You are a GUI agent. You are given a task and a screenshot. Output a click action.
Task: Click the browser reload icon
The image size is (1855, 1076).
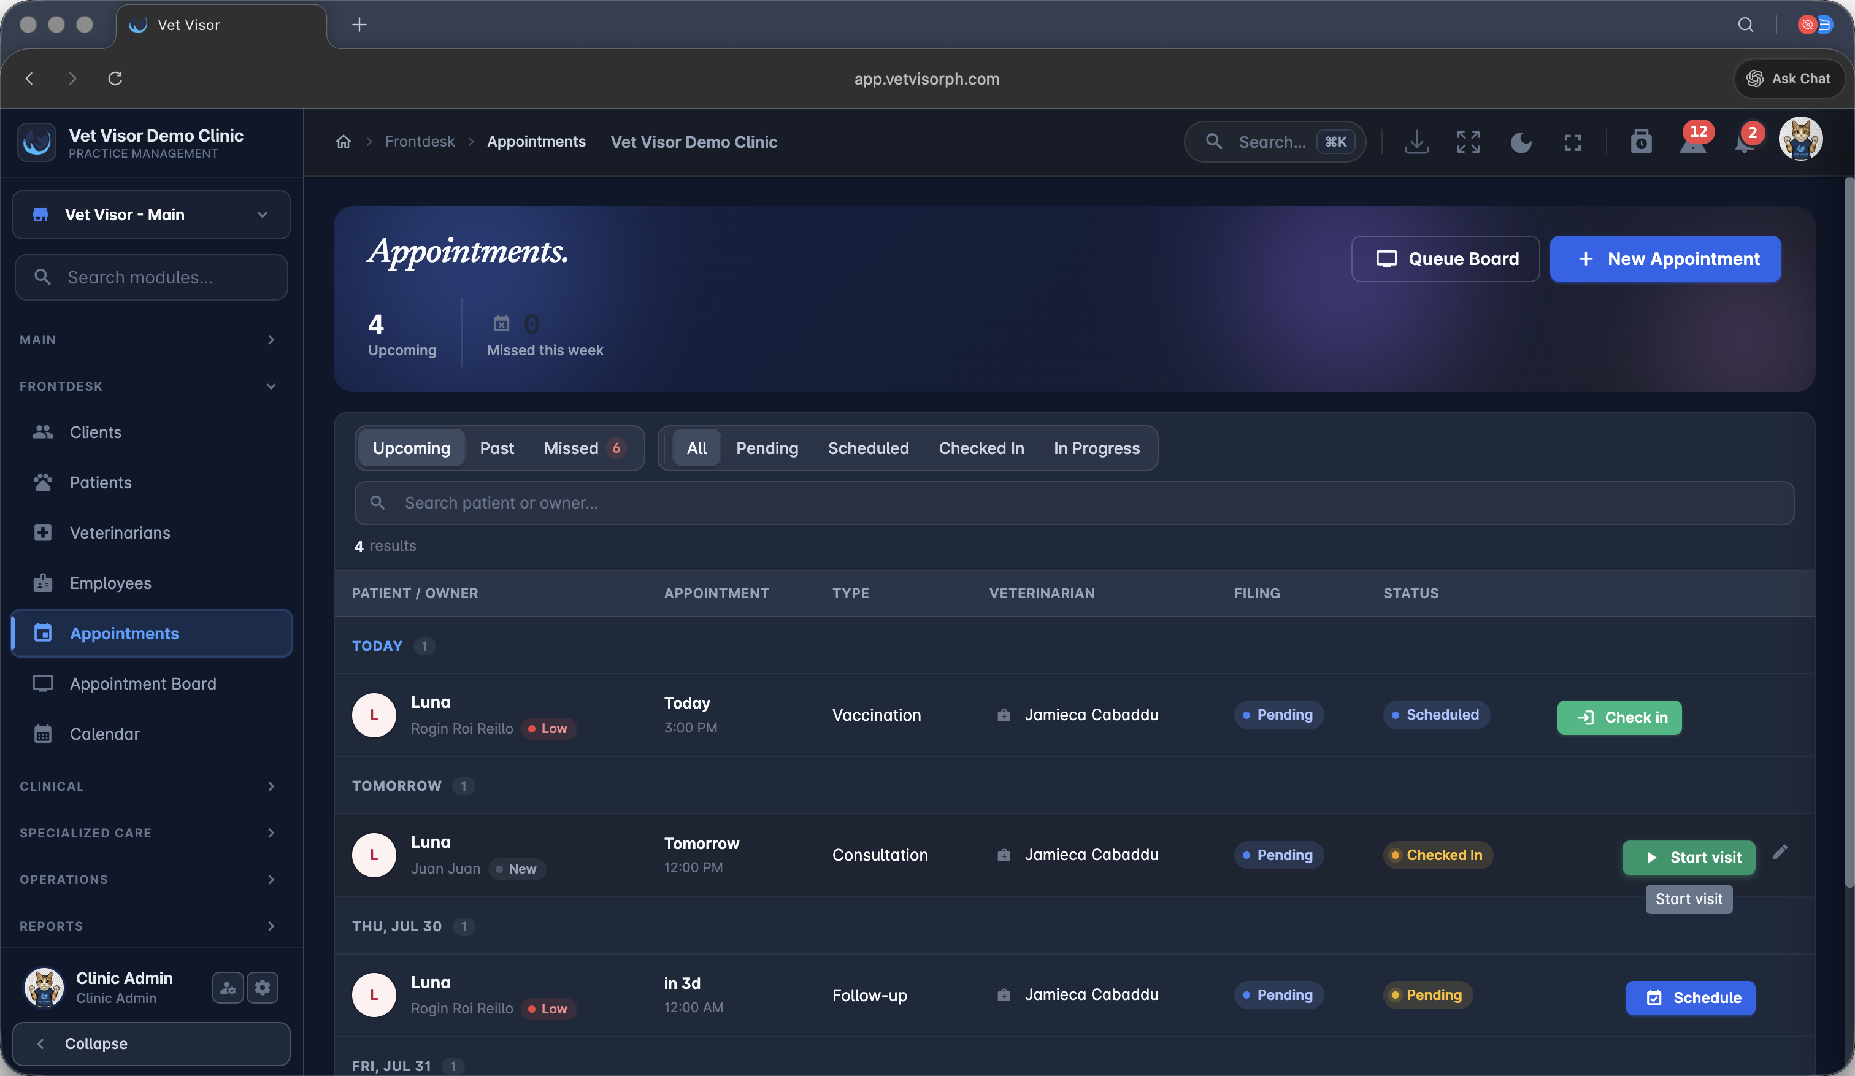[115, 78]
